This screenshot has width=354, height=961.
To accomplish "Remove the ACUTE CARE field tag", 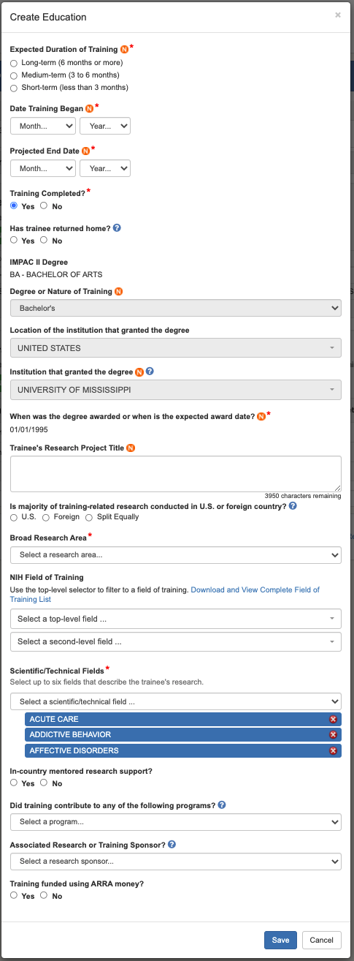I will click(333, 719).
